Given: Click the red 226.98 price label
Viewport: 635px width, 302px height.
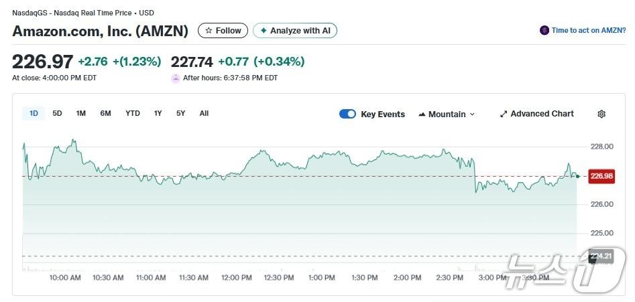Looking at the screenshot, I should [600, 176].
